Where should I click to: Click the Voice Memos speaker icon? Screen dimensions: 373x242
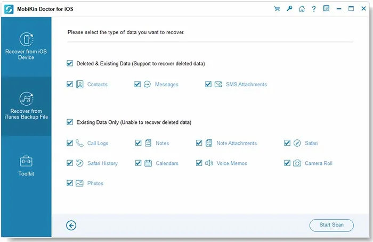click(209, 163)
